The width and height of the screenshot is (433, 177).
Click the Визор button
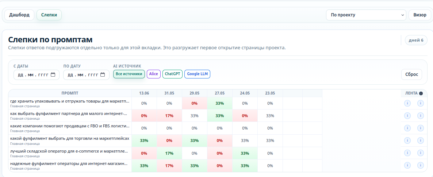[x=420, y=15]
